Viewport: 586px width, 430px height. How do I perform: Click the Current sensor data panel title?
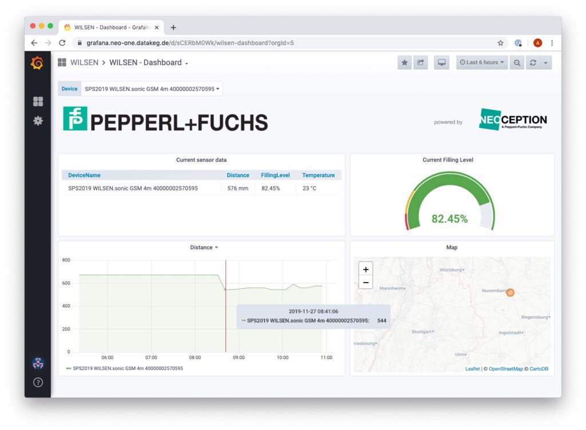pos(201,160)
